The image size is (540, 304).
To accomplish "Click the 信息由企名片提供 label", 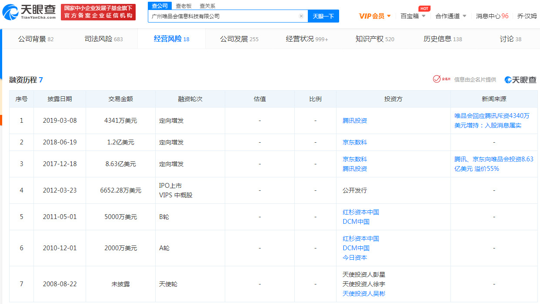I will [475, 79].
